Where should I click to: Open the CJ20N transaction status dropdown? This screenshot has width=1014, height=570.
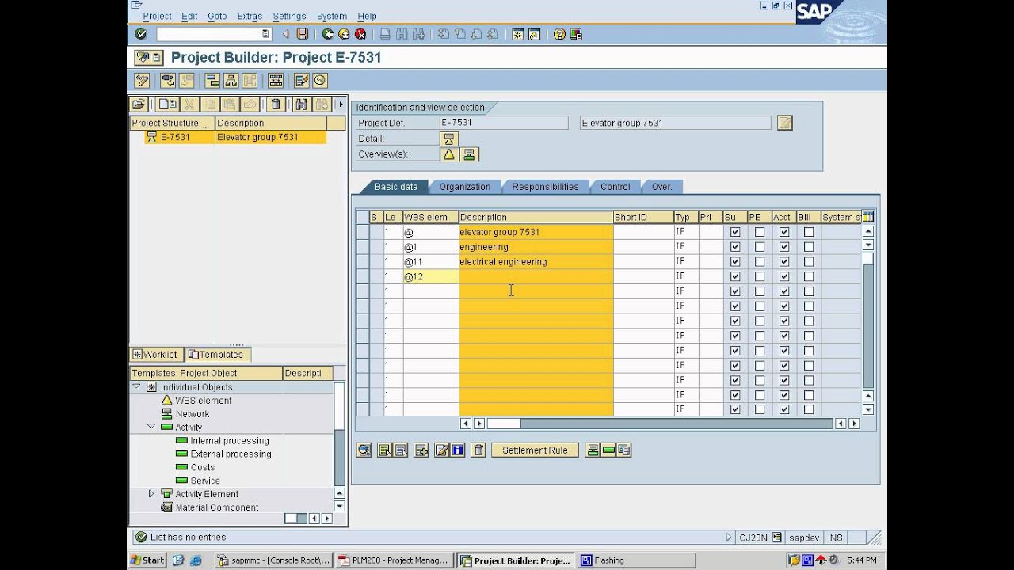click(x=777, y=538)
